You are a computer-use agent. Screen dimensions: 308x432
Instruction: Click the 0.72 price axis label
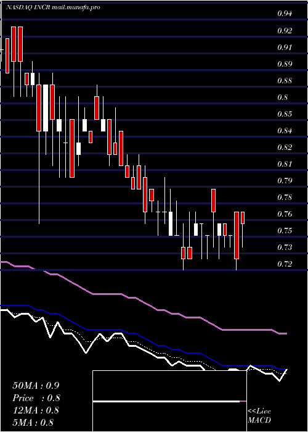click(x=285, y=264)
